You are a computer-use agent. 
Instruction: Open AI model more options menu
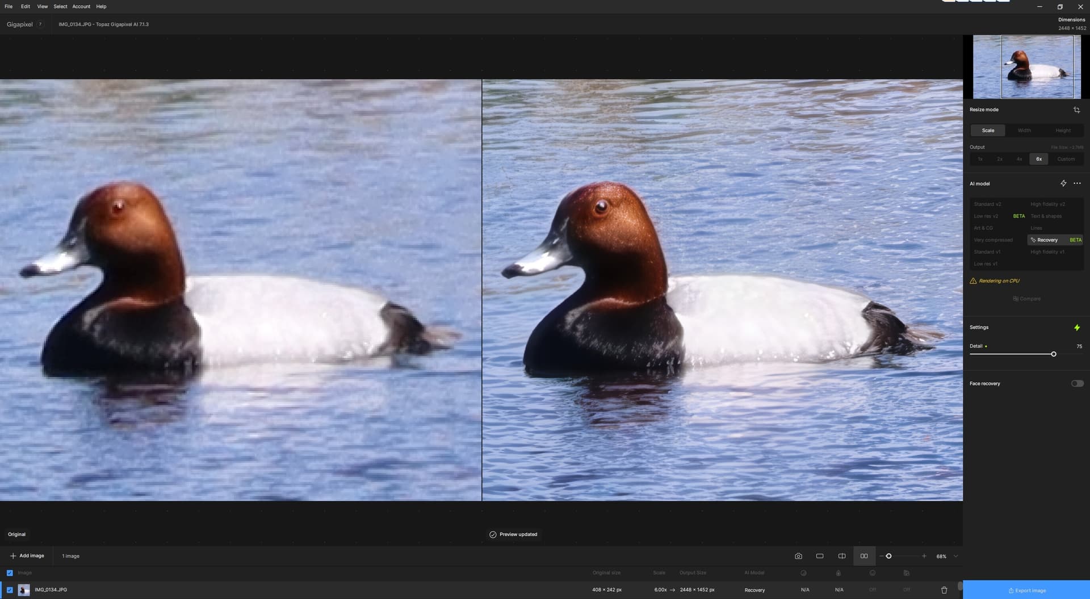tap(1078, 183)
